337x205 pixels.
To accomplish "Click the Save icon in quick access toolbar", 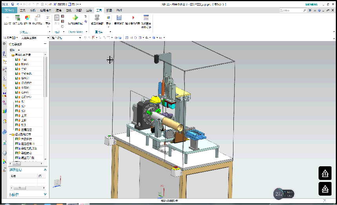I will [13, 4].
